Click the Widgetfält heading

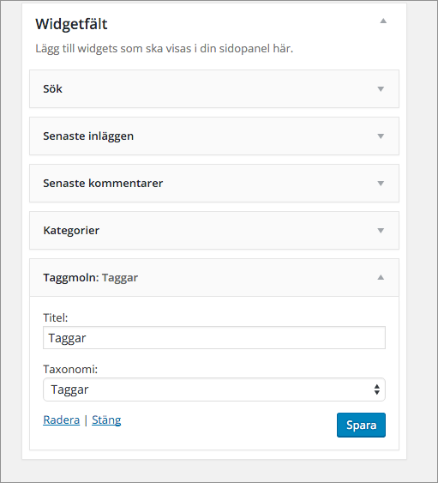point(71,24)
